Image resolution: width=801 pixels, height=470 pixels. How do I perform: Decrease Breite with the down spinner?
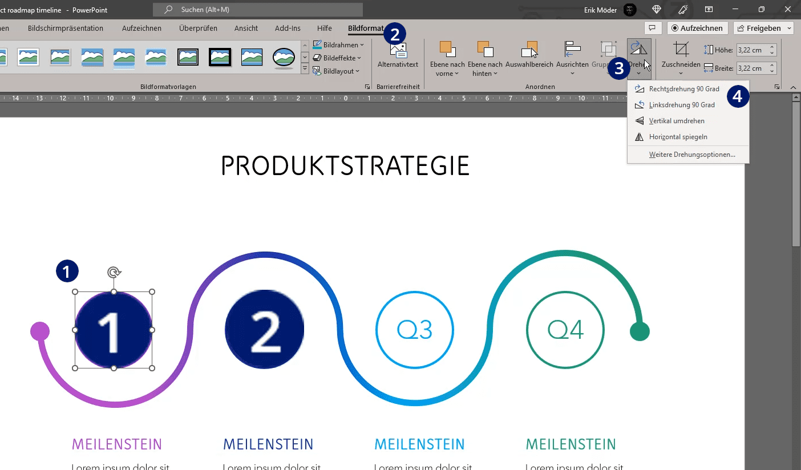[x=772, y=71]
